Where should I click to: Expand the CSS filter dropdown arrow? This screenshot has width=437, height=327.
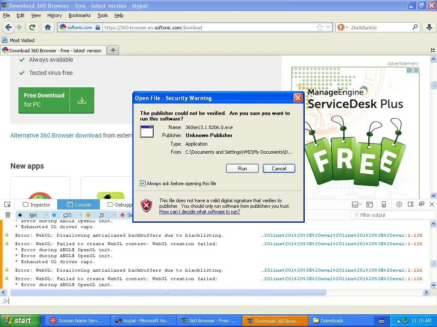point(81,215)
